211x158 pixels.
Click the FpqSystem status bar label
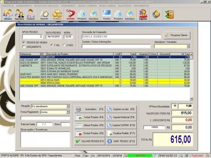(197, 155)
